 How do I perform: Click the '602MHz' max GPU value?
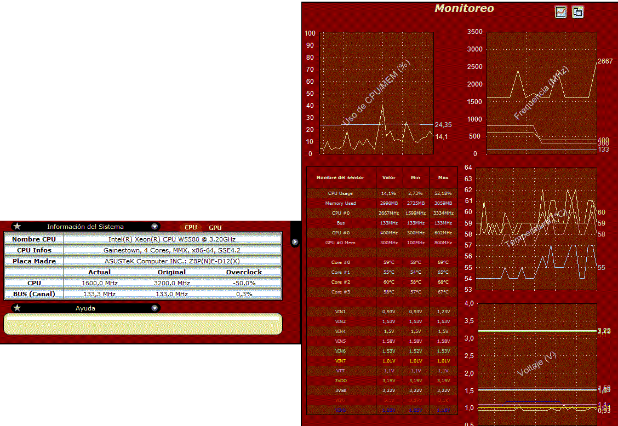click(443, 233)
